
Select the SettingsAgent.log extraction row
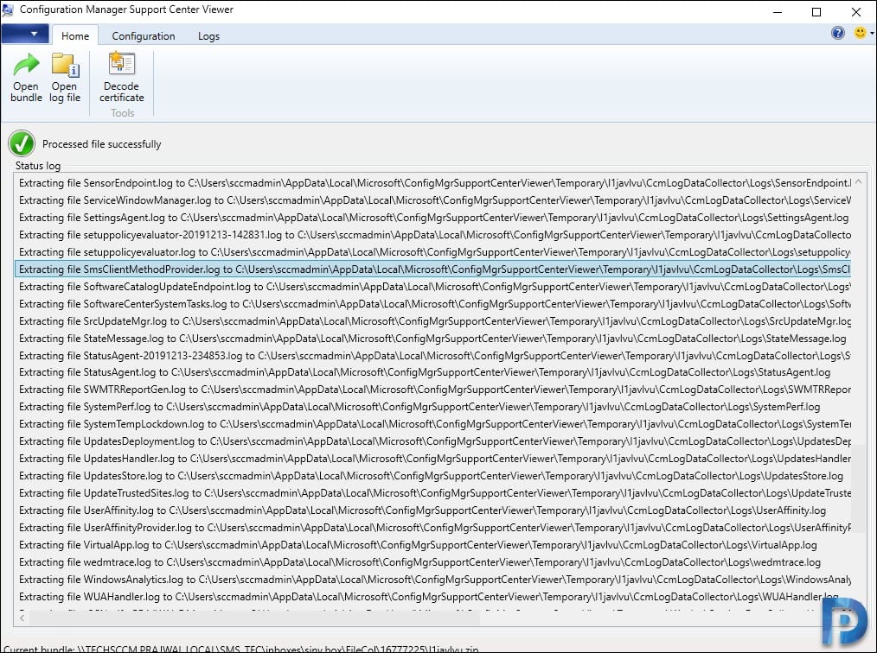[433, 218]
